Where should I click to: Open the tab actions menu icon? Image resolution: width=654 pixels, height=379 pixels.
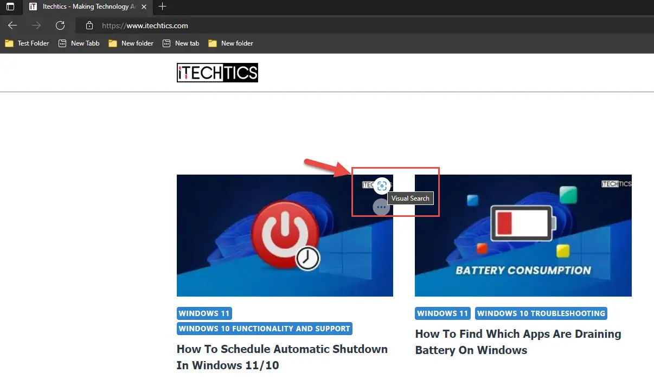click(10, 7)
